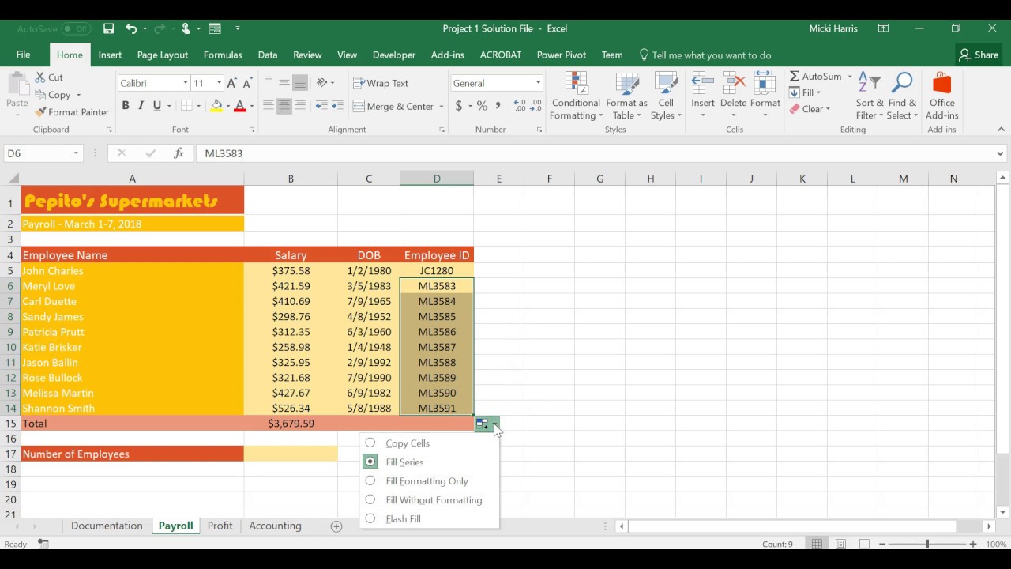Expand the Auto Fill Options button
The height and width of the screenshot is (569, 1011).
pyautogui.click(x=487, y=424)
